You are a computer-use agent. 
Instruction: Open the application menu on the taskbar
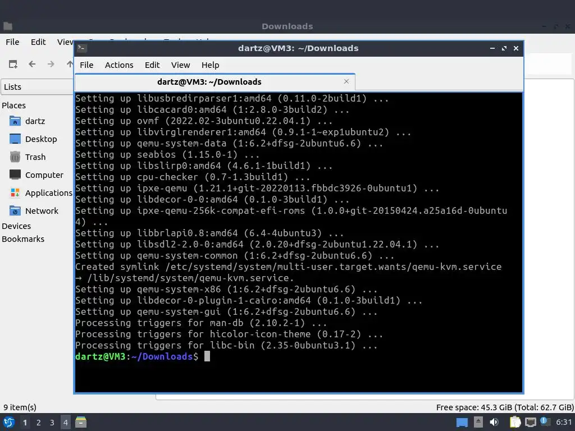[x=9, y=423]
